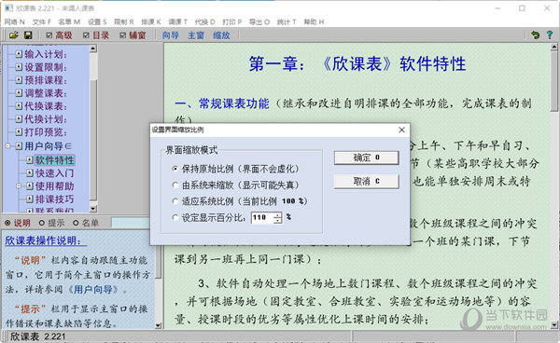The height and width of the screenshot is (343, 560).
Task: Click the icon beside 输入计划
Action: [x=19, y=54]
